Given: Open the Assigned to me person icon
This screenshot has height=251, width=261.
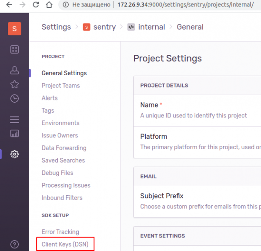Looking at the screenshot, I should [x=14, y=70].
